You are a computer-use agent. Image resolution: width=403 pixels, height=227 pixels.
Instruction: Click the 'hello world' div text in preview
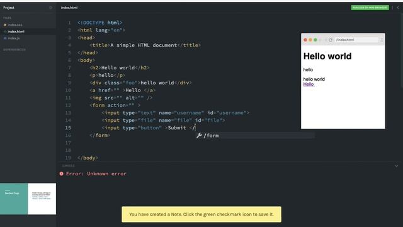click(314, 79)
